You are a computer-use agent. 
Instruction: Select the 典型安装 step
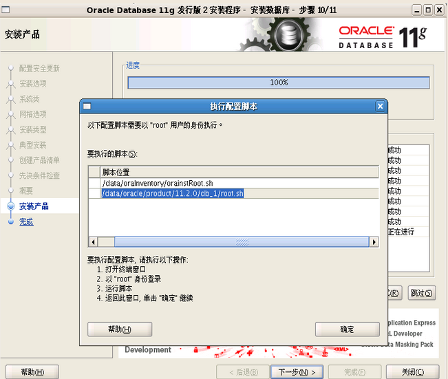(x=33, y=145)
